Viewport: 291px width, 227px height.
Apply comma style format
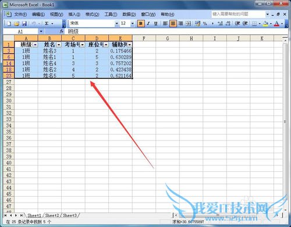coord(212,24)
